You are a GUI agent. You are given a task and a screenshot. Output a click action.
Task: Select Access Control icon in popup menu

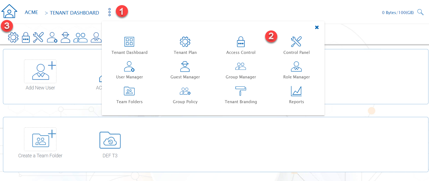(x=241, y=42)
